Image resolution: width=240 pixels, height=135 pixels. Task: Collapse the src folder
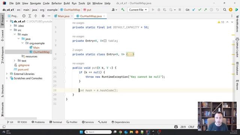click(11, 30)
